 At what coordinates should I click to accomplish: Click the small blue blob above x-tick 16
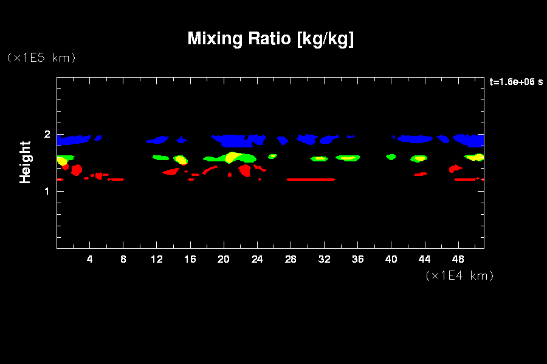[182, 140]
